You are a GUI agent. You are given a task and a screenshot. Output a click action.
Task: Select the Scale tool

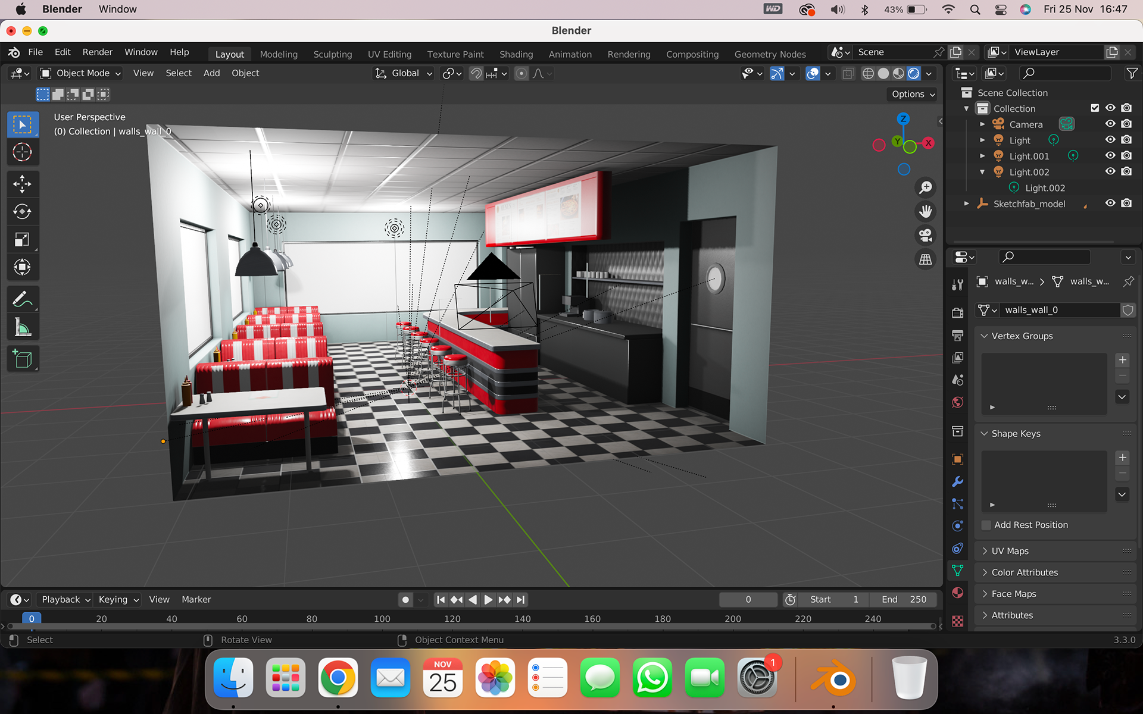click(23, 239)
